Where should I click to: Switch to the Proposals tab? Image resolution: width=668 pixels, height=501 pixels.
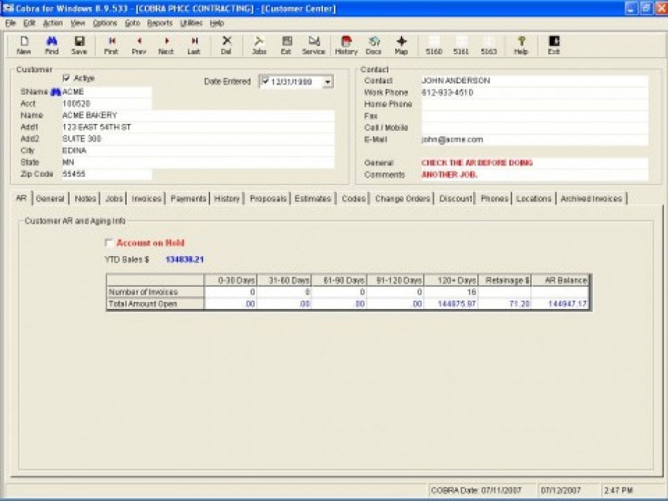coord(268,199)
